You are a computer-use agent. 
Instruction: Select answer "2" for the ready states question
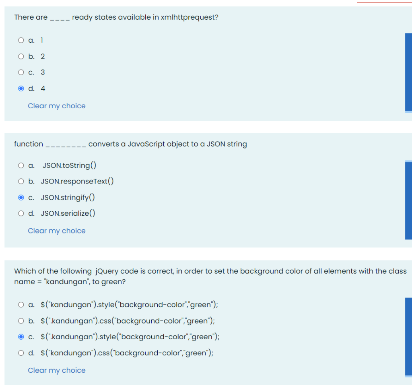click(x=21, y=56)
